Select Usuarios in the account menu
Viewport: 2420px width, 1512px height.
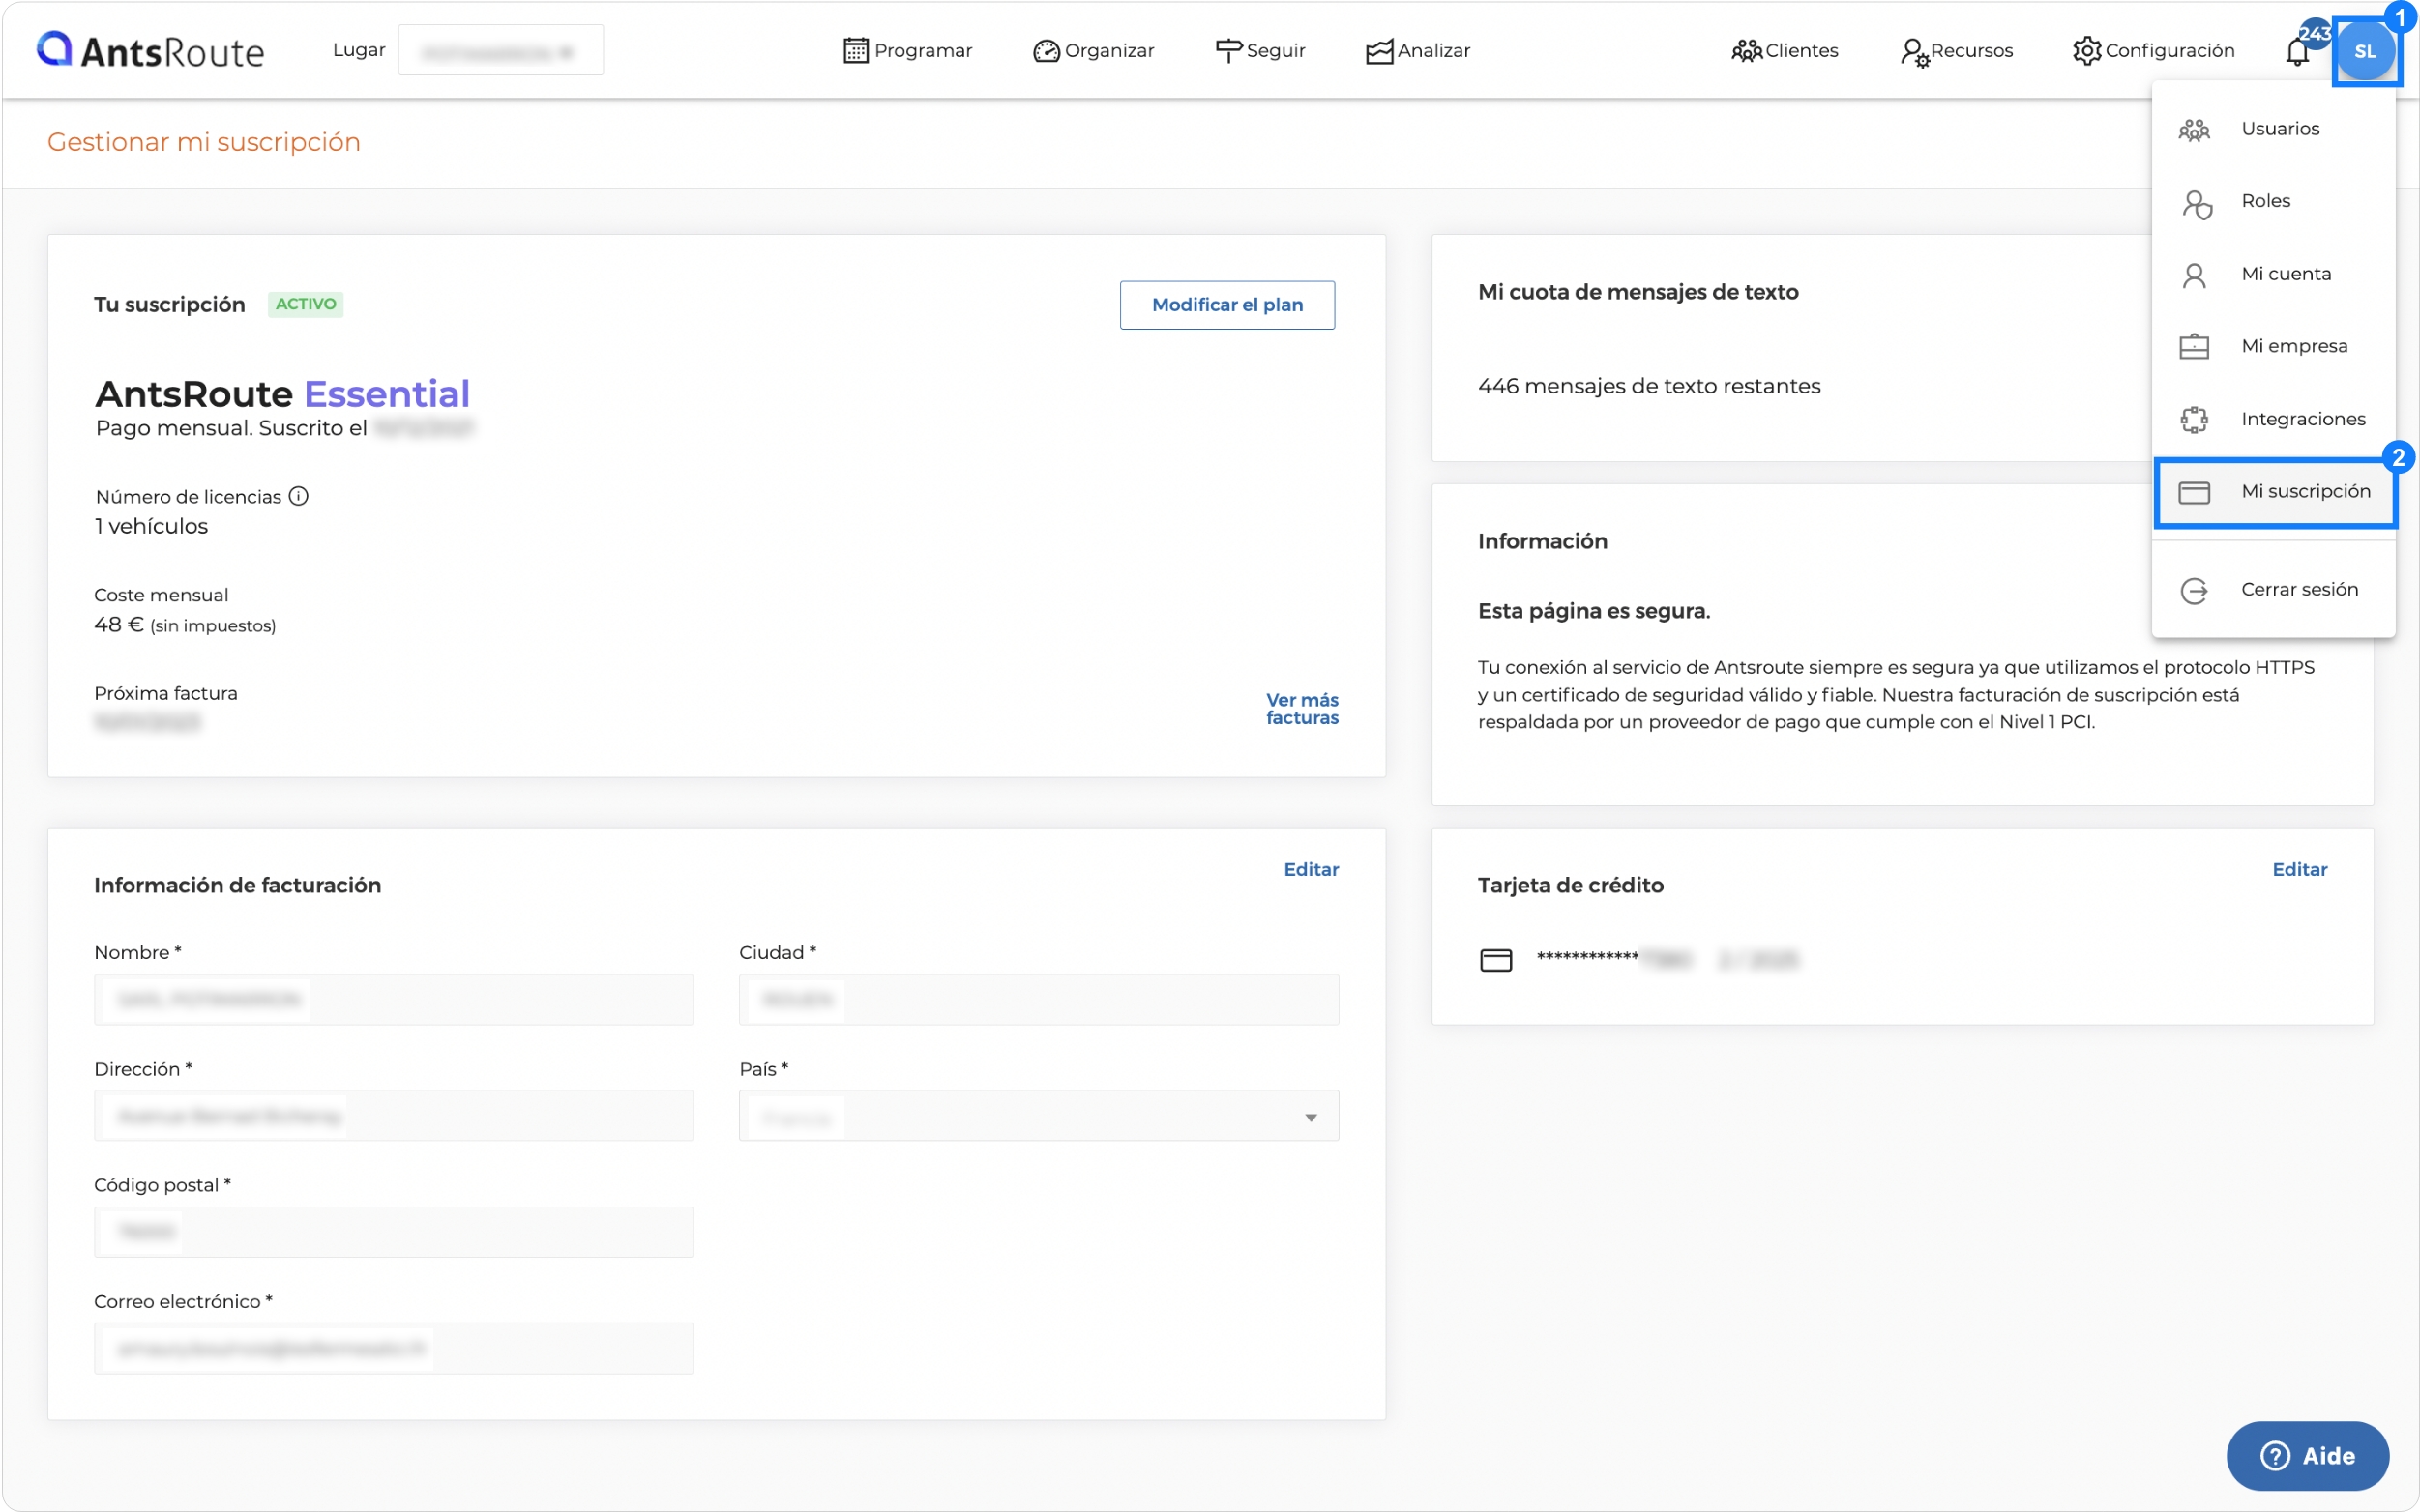pos(2273,128)
